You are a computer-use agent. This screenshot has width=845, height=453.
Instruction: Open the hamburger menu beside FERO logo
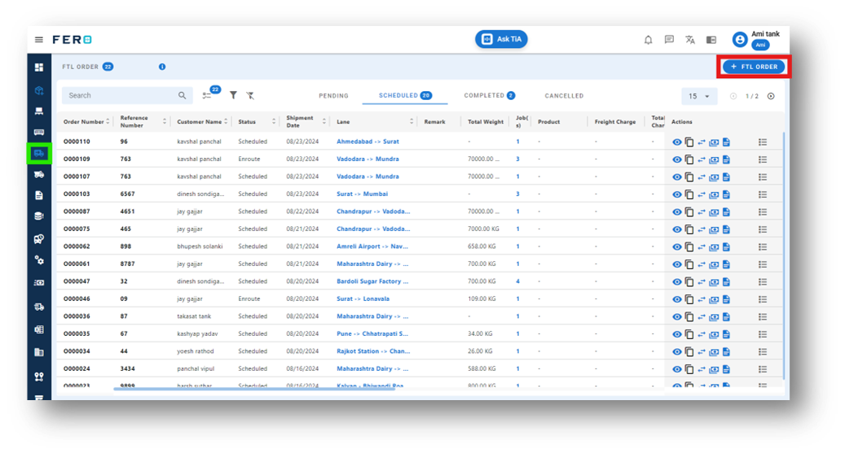(x=39, y=40)
